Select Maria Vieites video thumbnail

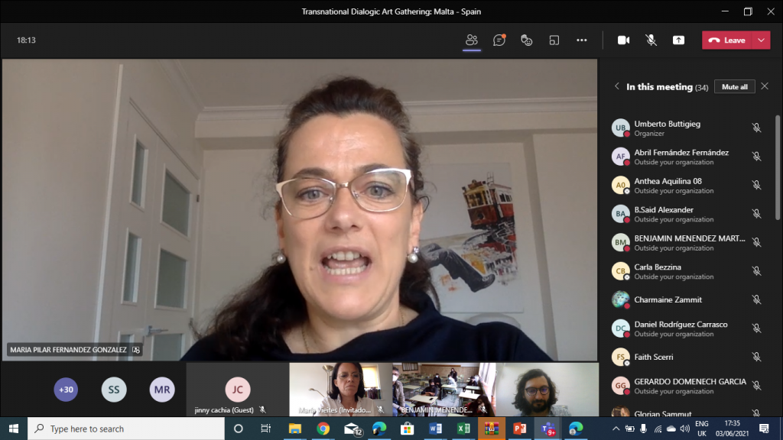340,390
